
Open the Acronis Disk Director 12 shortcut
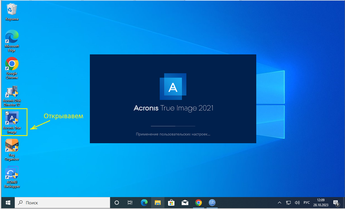(12, 96)
